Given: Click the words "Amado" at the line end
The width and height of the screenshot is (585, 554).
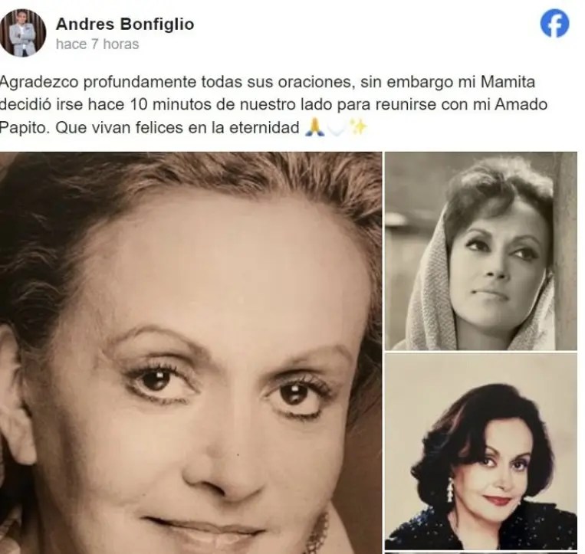Looking at the screenshot, I should point(521,104).
